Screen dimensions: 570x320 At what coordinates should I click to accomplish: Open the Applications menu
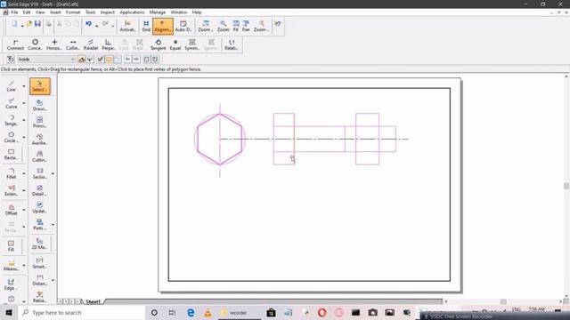[x=132, y=12]
